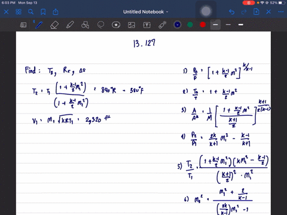Screen dimensions: 287x215
Task: Choose the green pen color
Action: coord(190,24)
